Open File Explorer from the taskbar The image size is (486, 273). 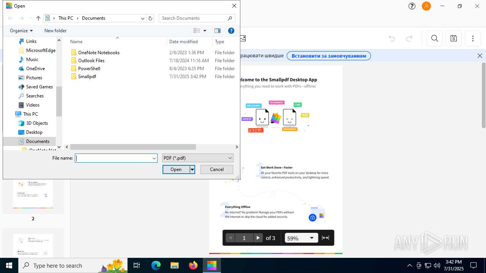[174, 265]
